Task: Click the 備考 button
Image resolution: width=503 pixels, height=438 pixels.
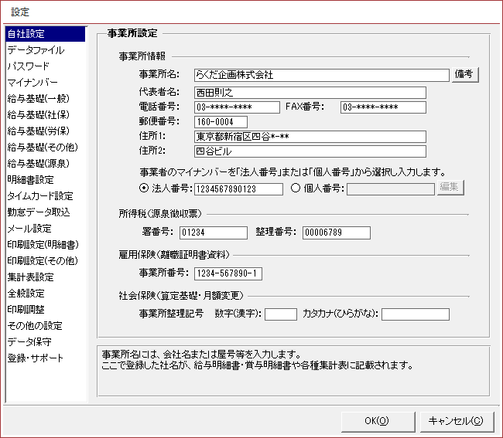Action: 464,75
